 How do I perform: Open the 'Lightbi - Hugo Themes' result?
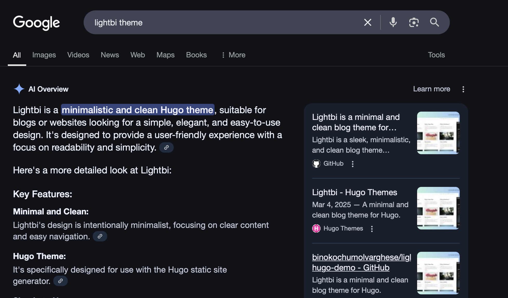355,192
